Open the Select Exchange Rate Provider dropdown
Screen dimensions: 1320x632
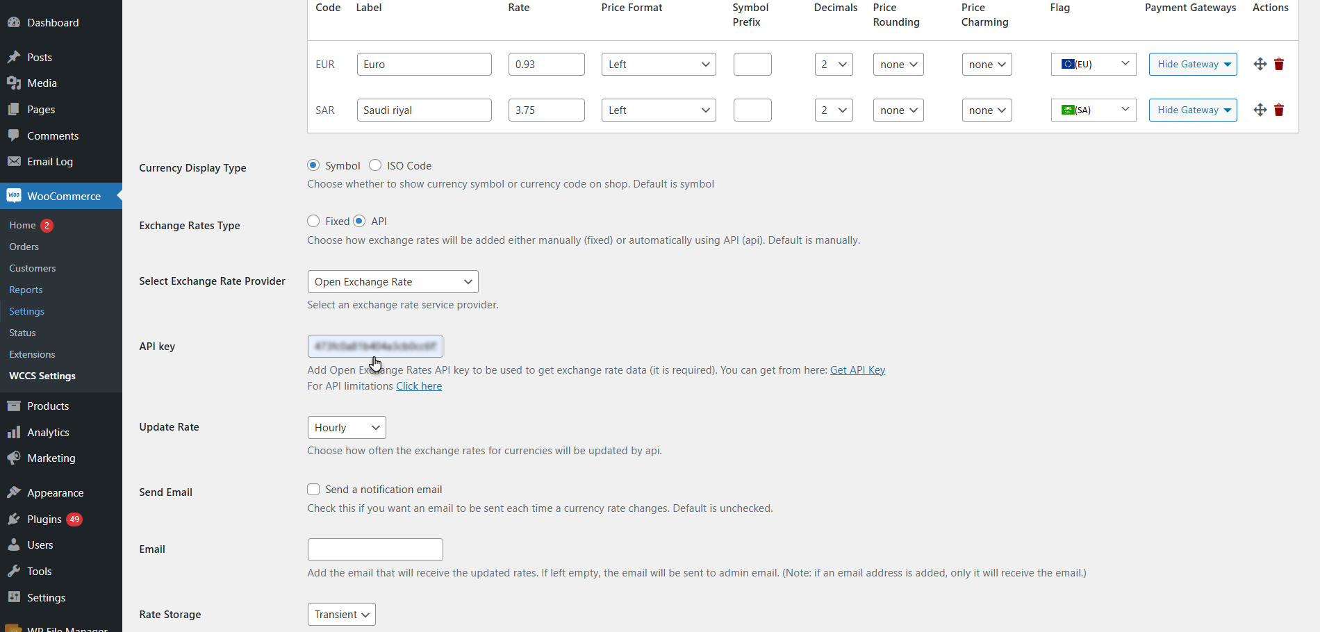click(x=393, y=281)
